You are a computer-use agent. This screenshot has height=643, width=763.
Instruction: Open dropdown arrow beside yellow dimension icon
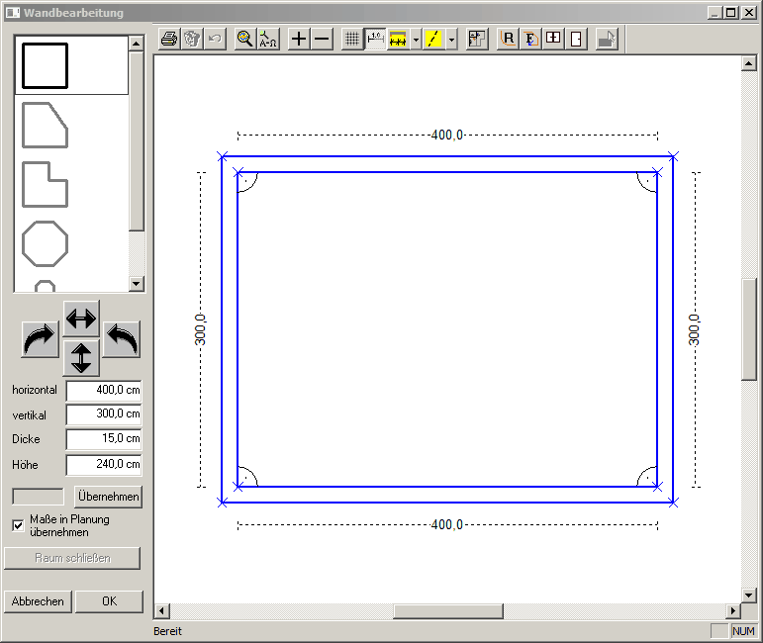(x=416, y=39)
